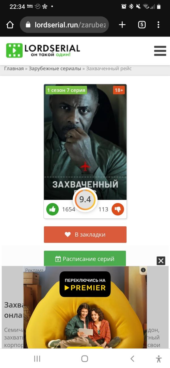Open a new tab with plus icon
The image size is (170, 368).
[x=122, y=25]
